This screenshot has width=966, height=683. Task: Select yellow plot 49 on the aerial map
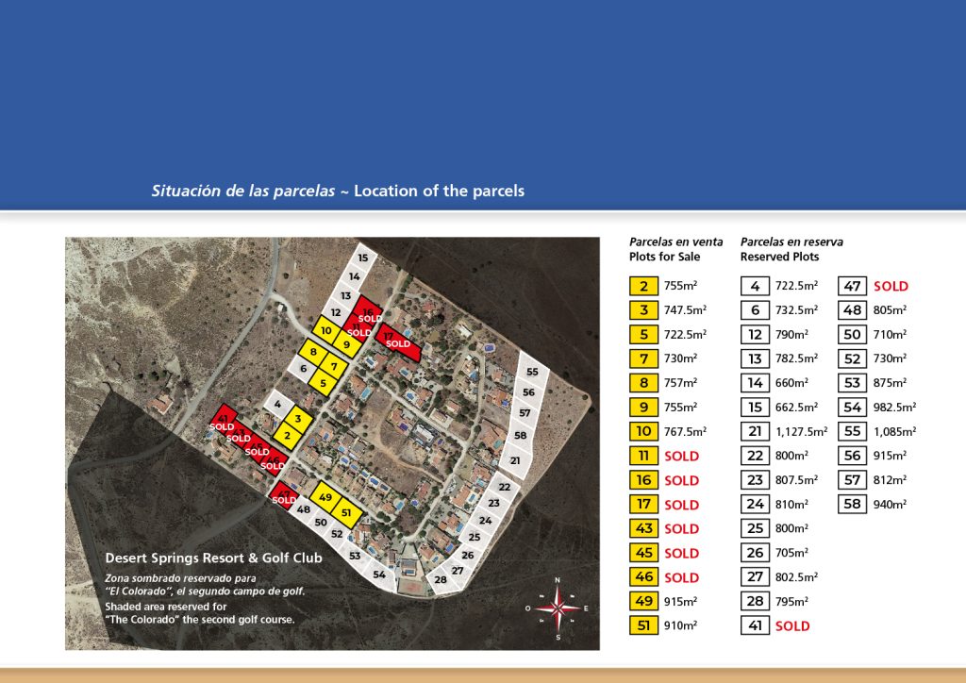(325, 497)
